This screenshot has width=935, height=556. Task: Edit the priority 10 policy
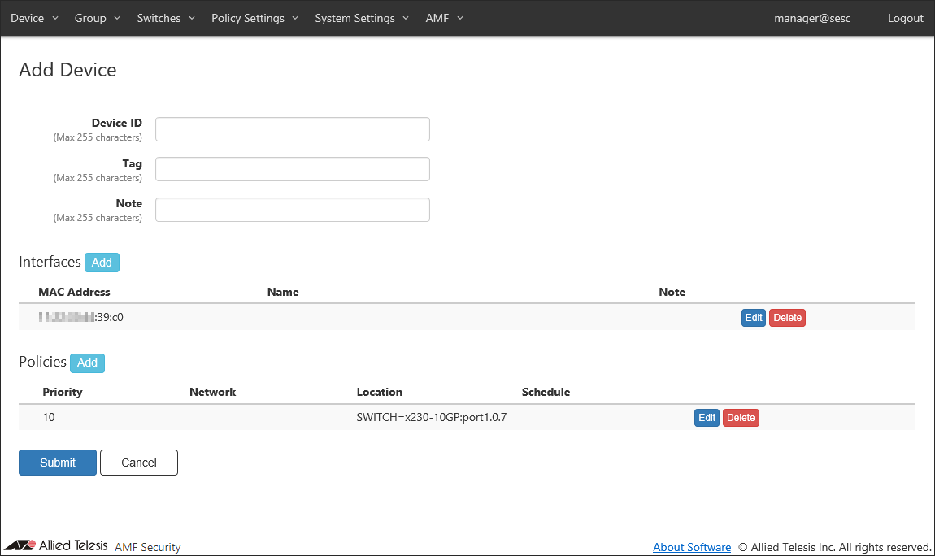[x=707, y=418]
